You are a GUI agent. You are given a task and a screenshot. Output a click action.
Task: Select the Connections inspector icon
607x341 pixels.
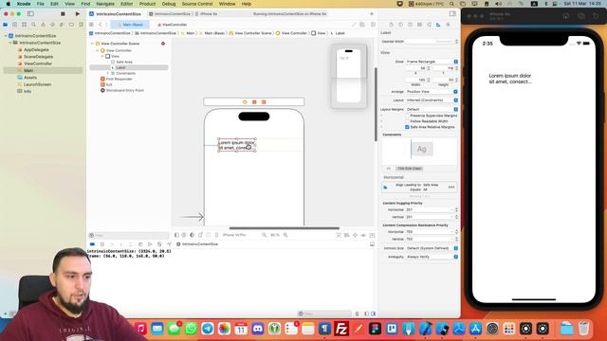coord(448,25)
